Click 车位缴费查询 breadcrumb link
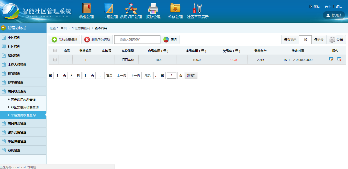Screen dimensions: 348x169 click(x=81, y=28)
